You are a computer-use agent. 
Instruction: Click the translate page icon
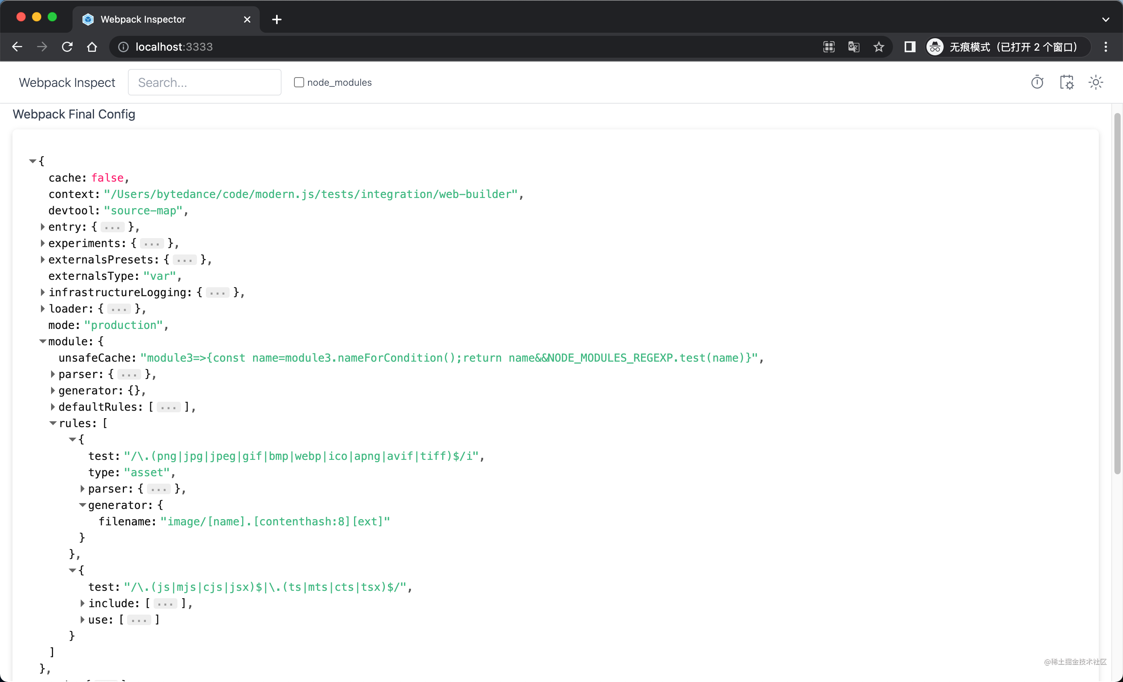(854, 47)
